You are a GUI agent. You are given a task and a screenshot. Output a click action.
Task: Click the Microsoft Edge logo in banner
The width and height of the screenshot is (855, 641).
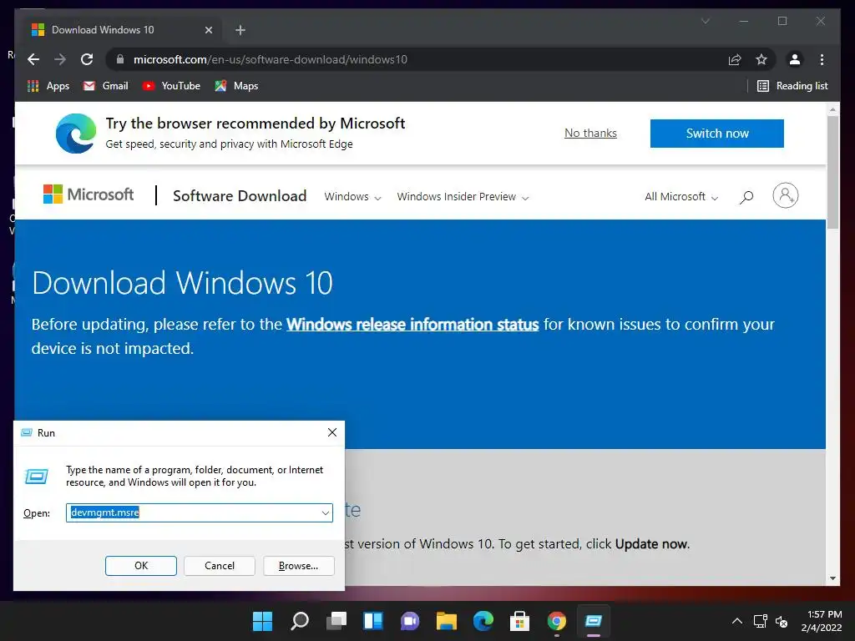point(76,134)
